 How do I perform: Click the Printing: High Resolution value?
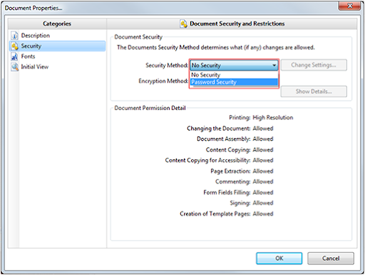tap(272, 118)
